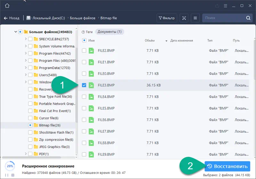Expand the Program Files(44742) folder

click(x=26, y=53)
